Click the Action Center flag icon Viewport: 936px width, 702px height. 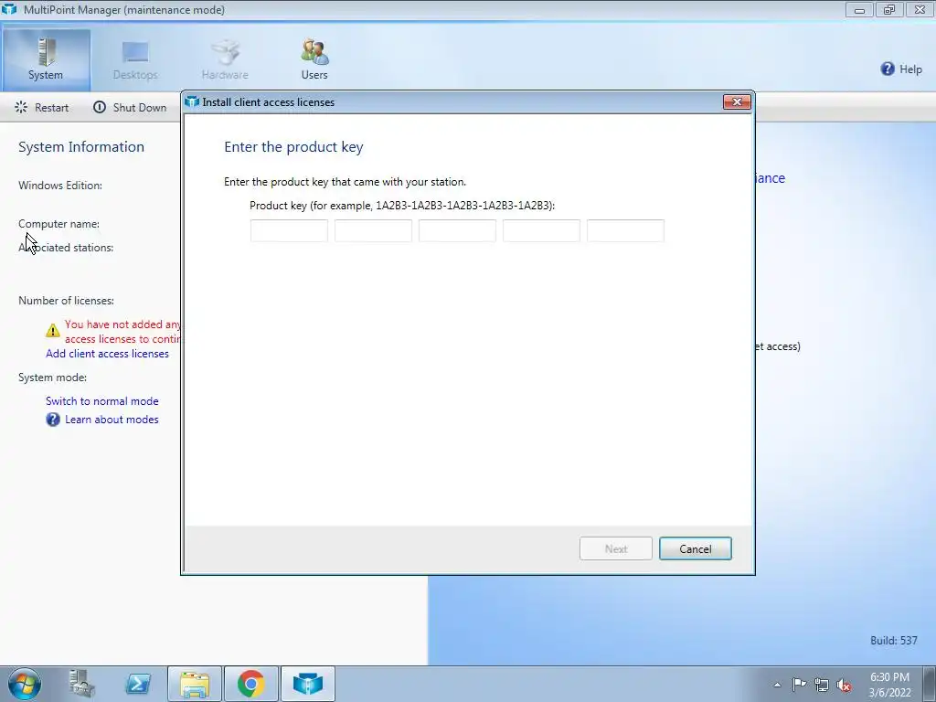pyautogui.click(x=799, y=685)
